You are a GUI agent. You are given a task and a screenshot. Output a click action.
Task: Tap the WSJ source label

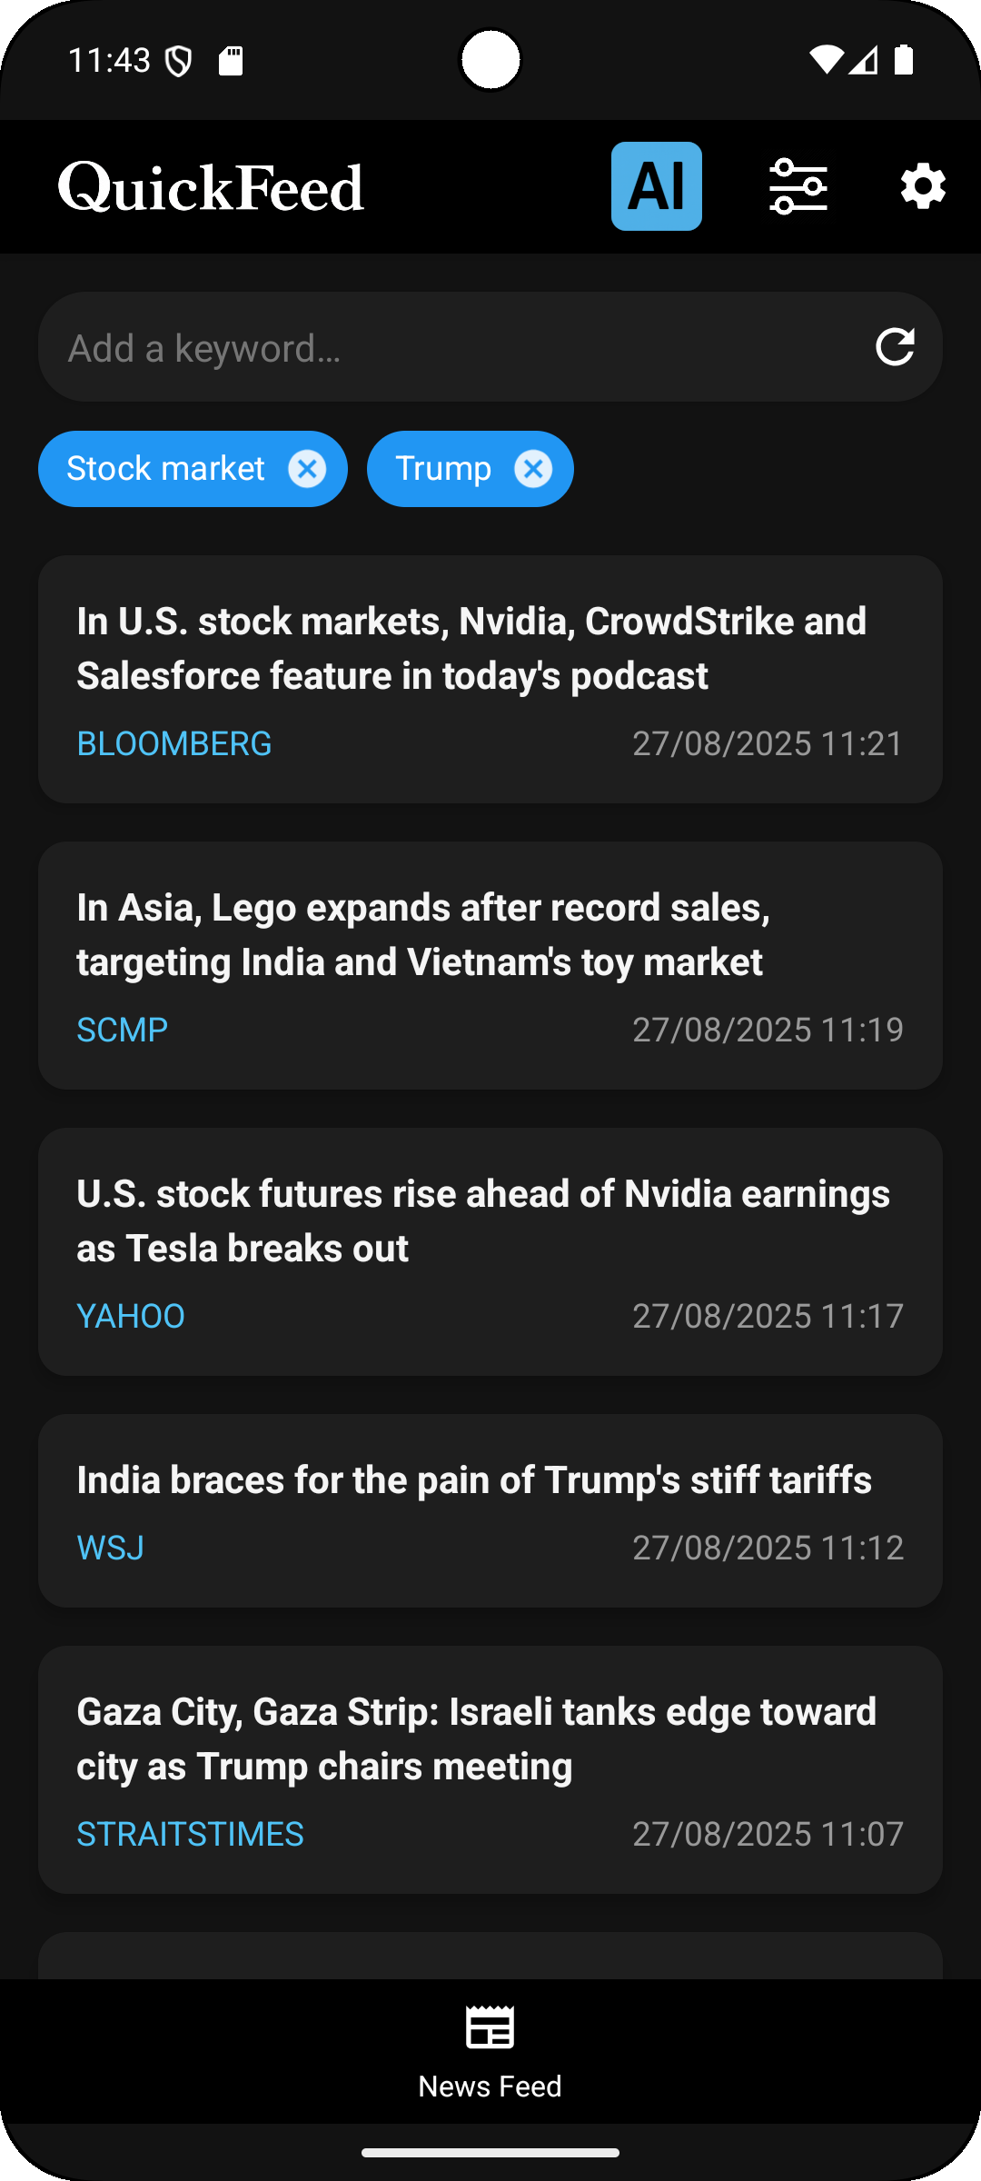[x=111, y=1548]
